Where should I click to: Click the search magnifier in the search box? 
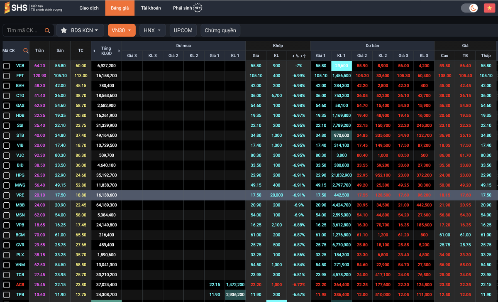[47, 30]
